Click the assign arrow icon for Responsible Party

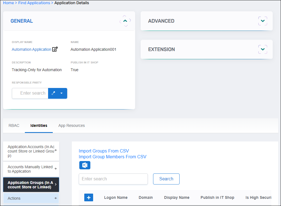[53, 93]
